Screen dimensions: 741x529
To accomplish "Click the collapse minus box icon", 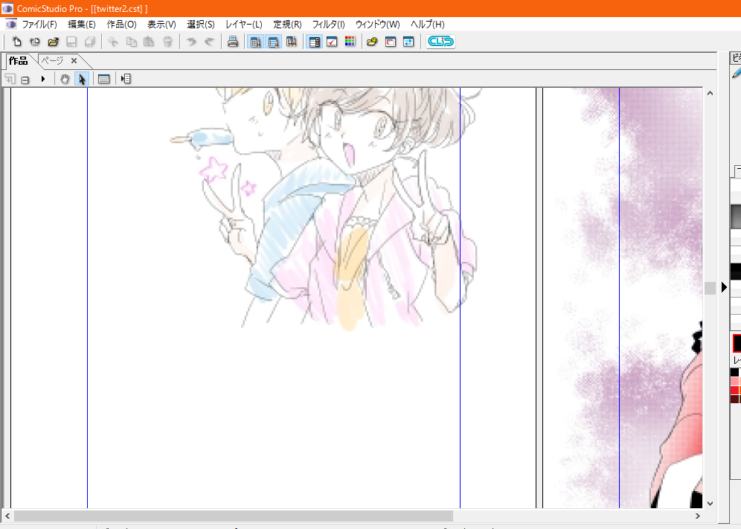I will (x=25, y=80).
